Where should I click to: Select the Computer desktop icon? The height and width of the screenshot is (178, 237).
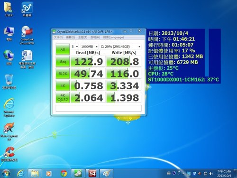9,34
